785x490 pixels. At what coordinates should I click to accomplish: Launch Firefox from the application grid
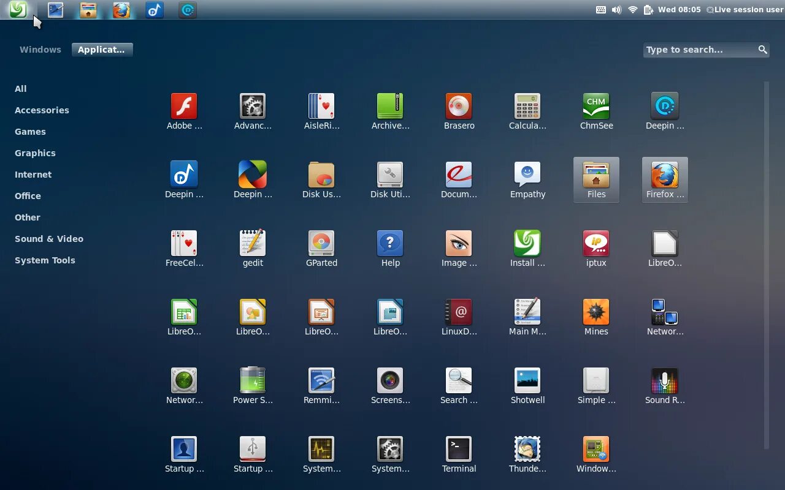[x=665, y=179]
